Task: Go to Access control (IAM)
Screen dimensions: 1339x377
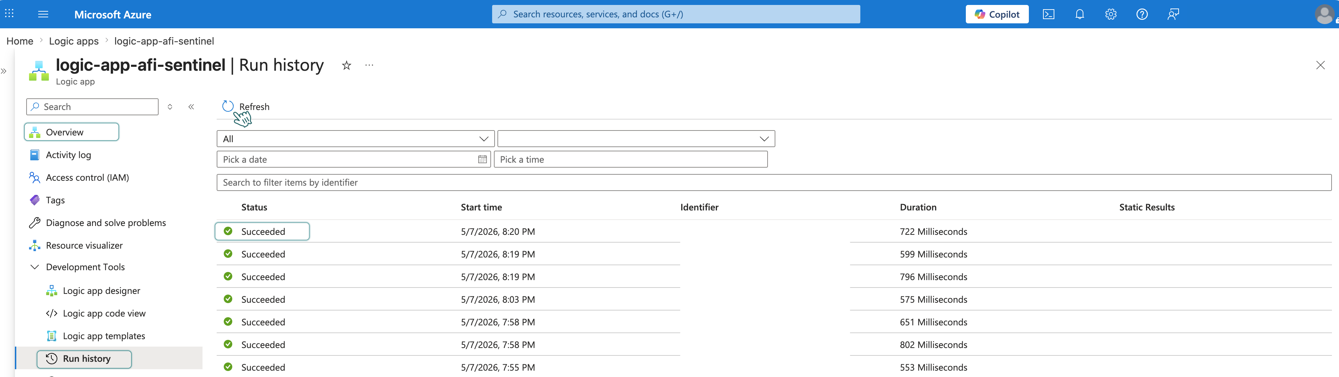Action: click(x=87, y=178)
